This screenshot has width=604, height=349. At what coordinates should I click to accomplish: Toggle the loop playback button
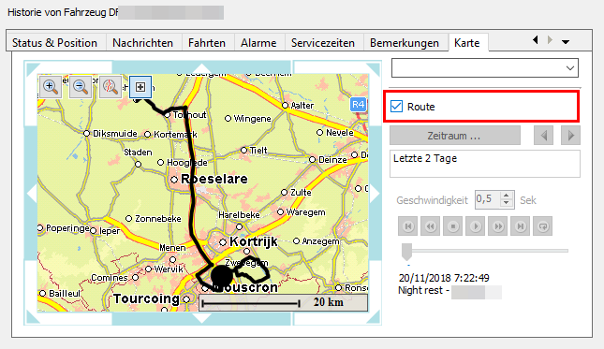coord(543,226)
